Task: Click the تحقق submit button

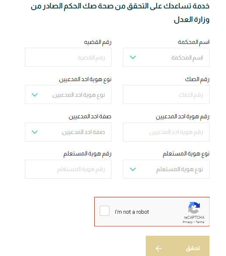Action: click(177, 246)
